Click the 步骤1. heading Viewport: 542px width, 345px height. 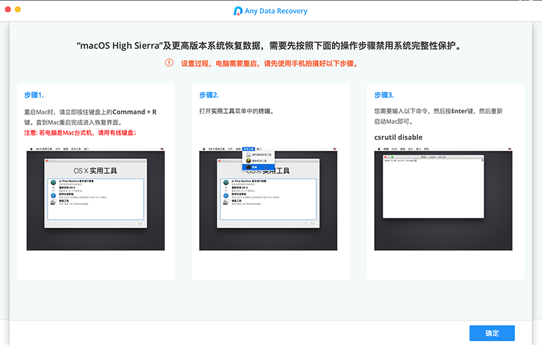(x=34, y=95)
